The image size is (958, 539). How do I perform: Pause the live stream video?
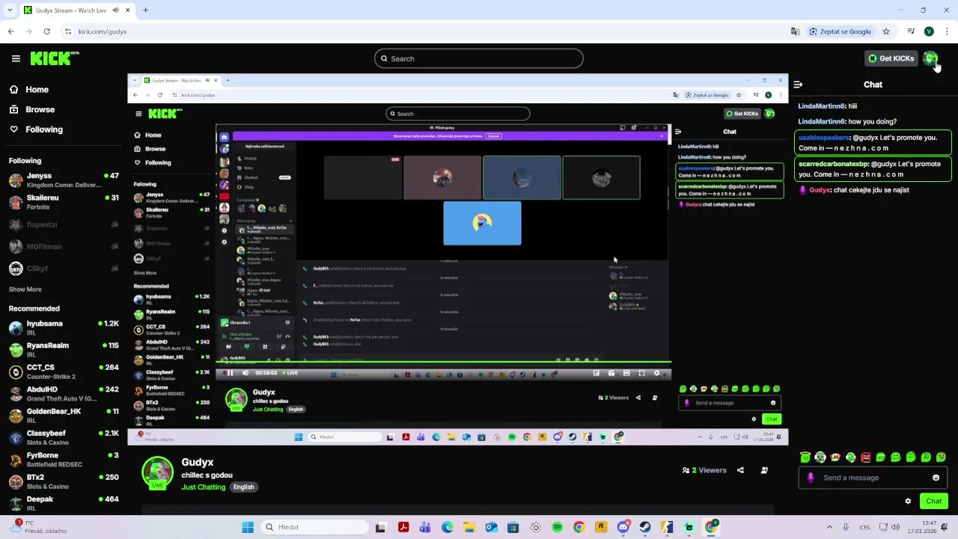coord(230,373)
